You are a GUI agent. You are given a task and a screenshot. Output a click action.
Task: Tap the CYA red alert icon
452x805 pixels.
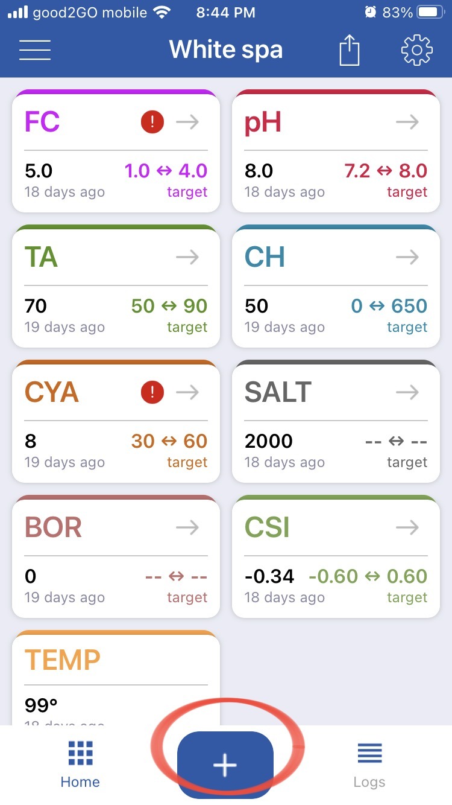coord(152,393)
